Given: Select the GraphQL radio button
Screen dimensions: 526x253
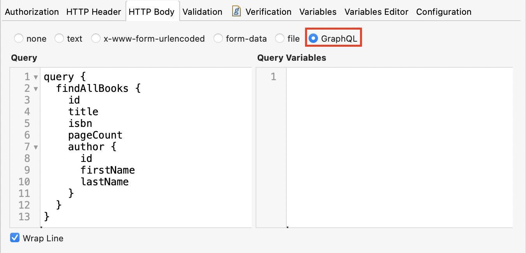Looking at the screenshot, I should point(313,39).
